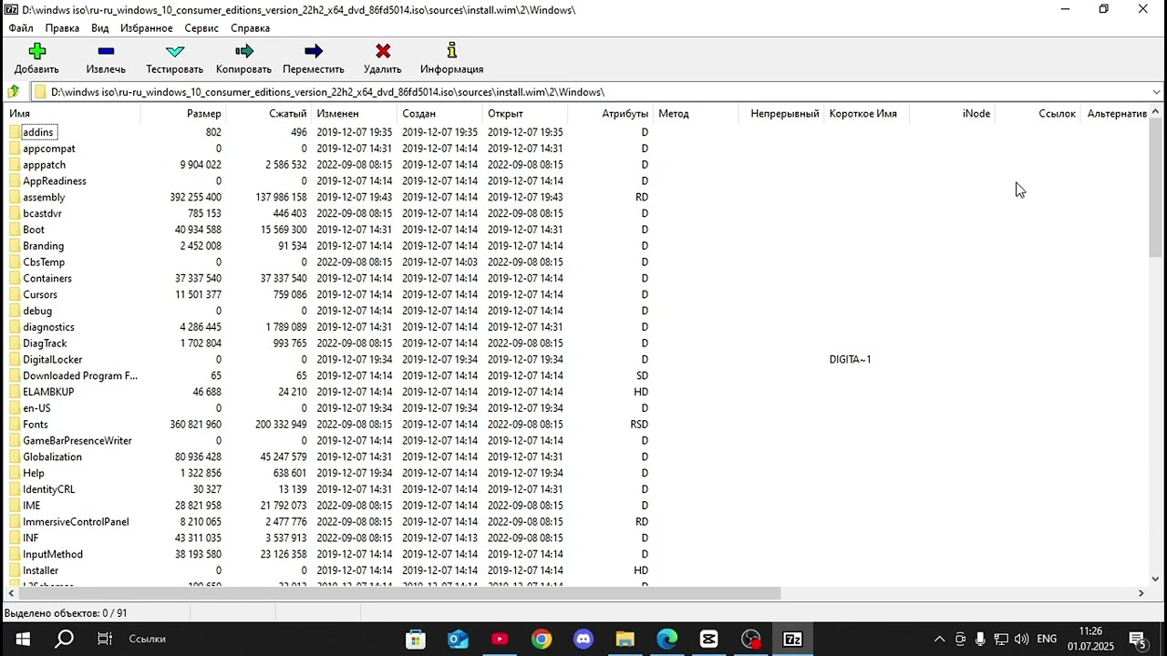Sort by the Короткое Имя column header
The width and height of the screenshot is (1167, 656).
(x=866, y=114)
